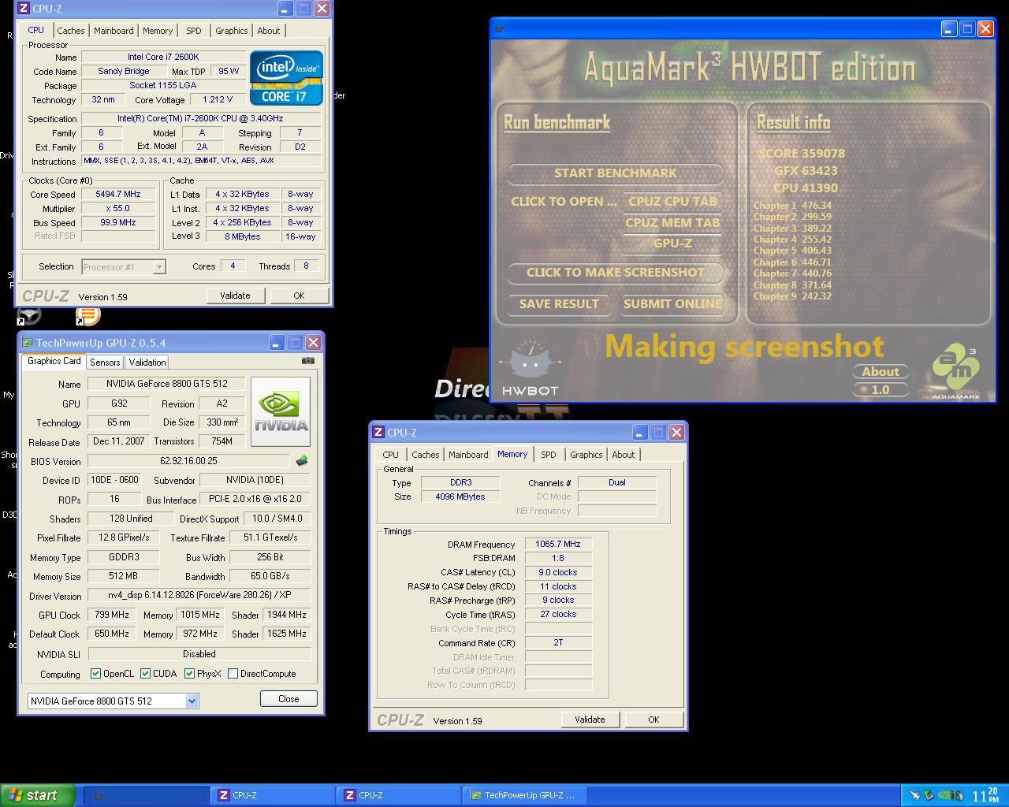This screenshot has width=1009, height=807.
Task: Select CPU tab in CPU-Z Memory window
Action: (391, 455)
